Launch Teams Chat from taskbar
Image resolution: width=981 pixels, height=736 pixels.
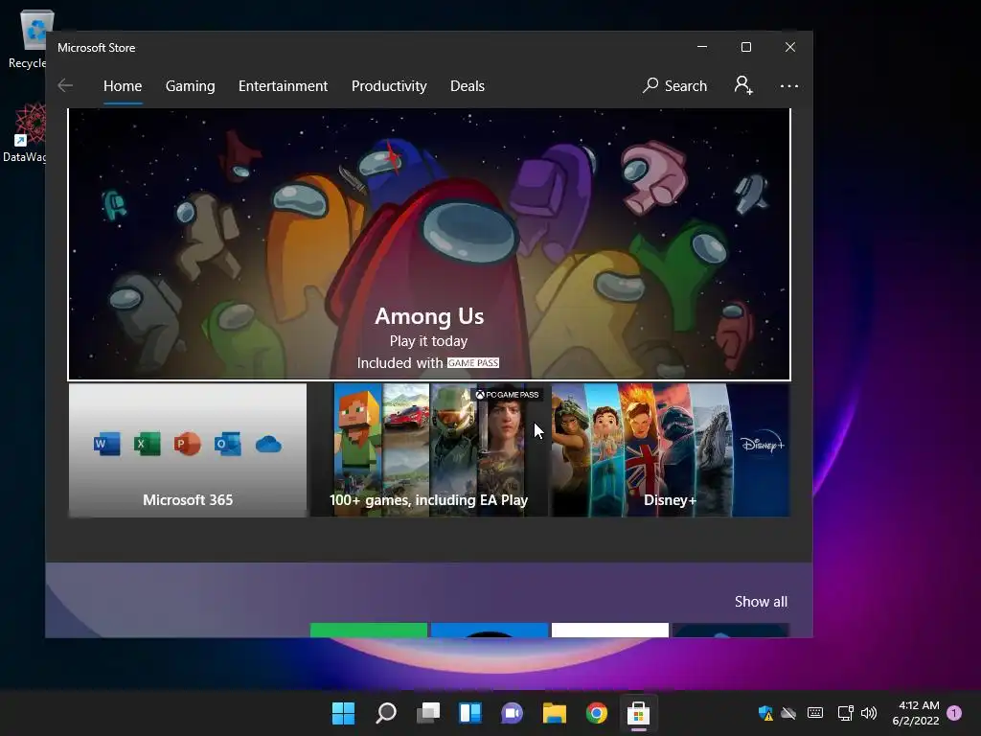(x=512, y=713)
